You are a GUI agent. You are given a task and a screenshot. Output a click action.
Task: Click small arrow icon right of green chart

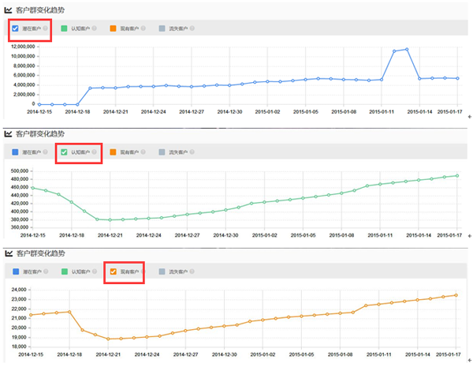point(469,236)
